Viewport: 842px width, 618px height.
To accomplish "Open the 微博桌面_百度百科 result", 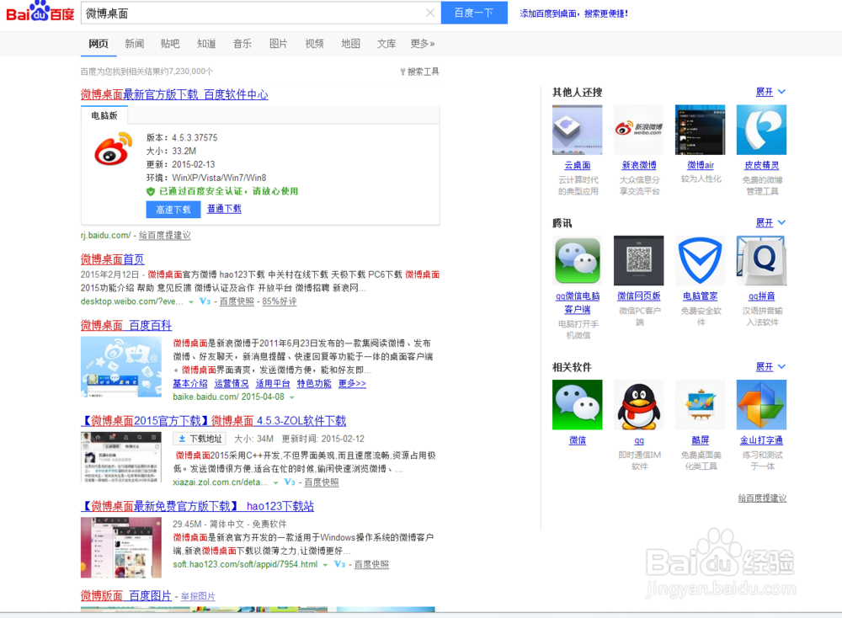I will point(126,325).
